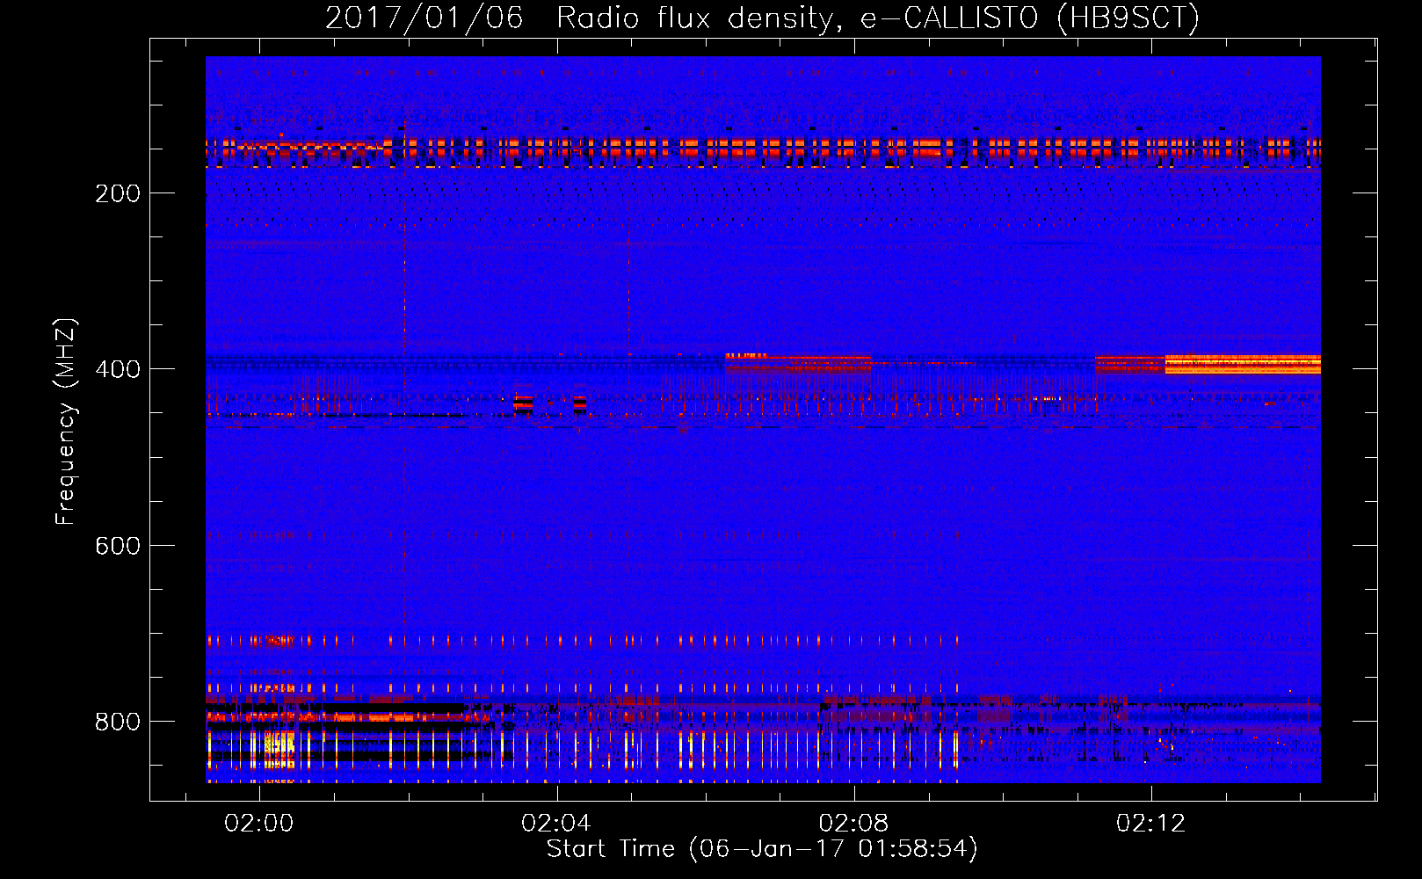Click the 02:00 time tick label

[x=258, y=824]
